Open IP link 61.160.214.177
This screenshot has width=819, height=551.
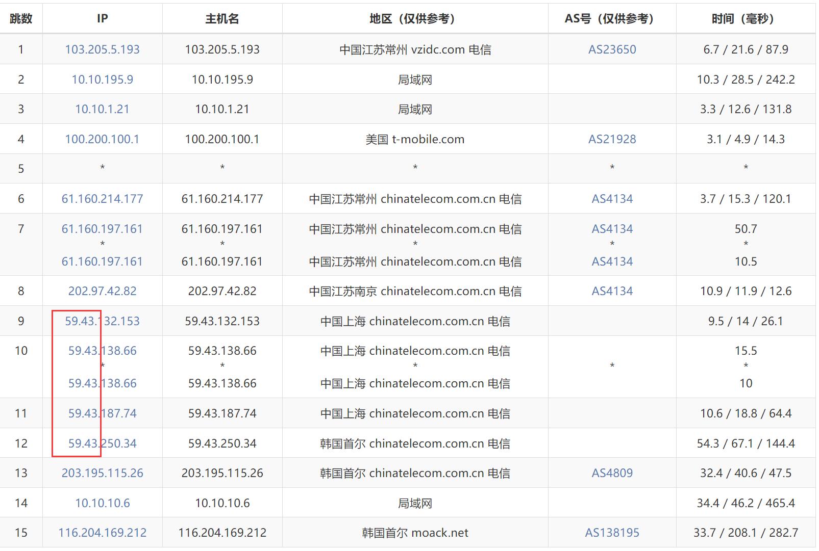point(102,199)
